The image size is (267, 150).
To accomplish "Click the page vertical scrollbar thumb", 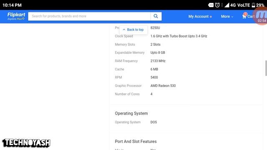I will [266, 68].
